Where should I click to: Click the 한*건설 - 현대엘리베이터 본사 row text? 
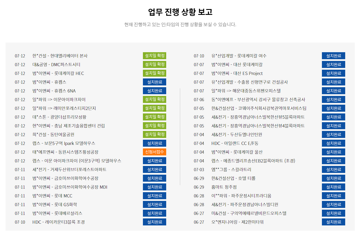(60, 56)
